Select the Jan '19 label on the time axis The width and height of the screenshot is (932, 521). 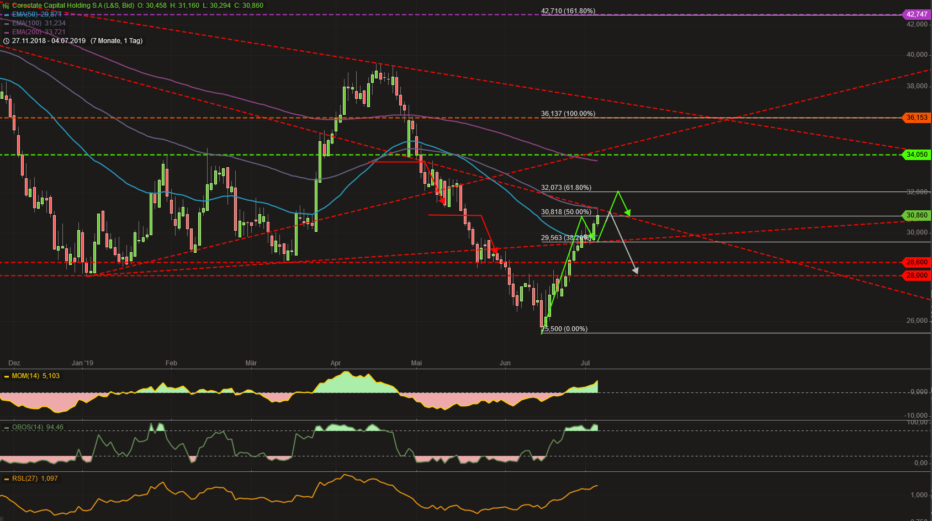tap(82, 363)
